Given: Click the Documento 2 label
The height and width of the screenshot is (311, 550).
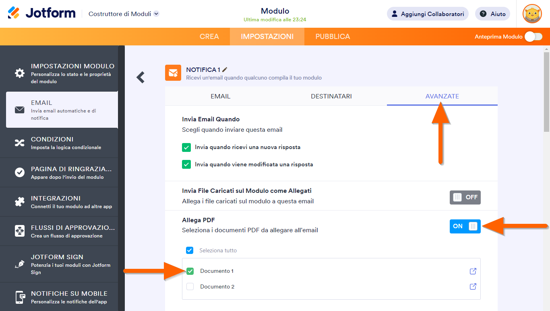Looking at the screenshot, I should [217, 286].
